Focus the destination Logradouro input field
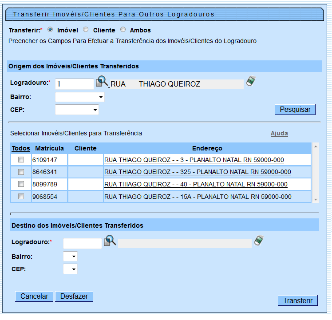The height and width of the screenshot is (320, 332). tap(83, 243)
